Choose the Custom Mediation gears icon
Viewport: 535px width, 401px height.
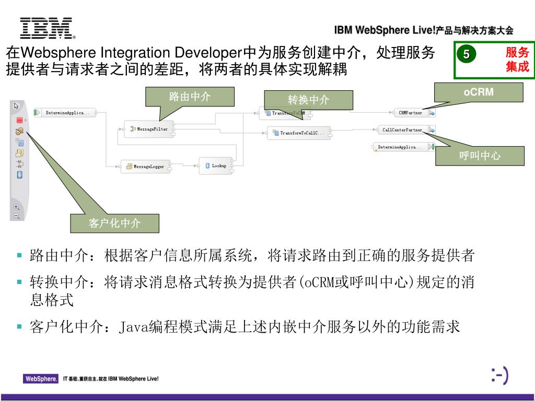pyautogui.click(x=19, y=131)
